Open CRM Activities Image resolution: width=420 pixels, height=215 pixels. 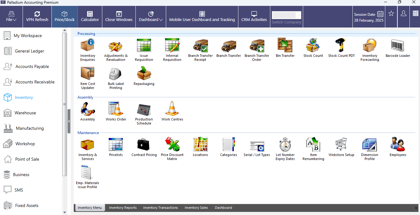click(254, 16)
